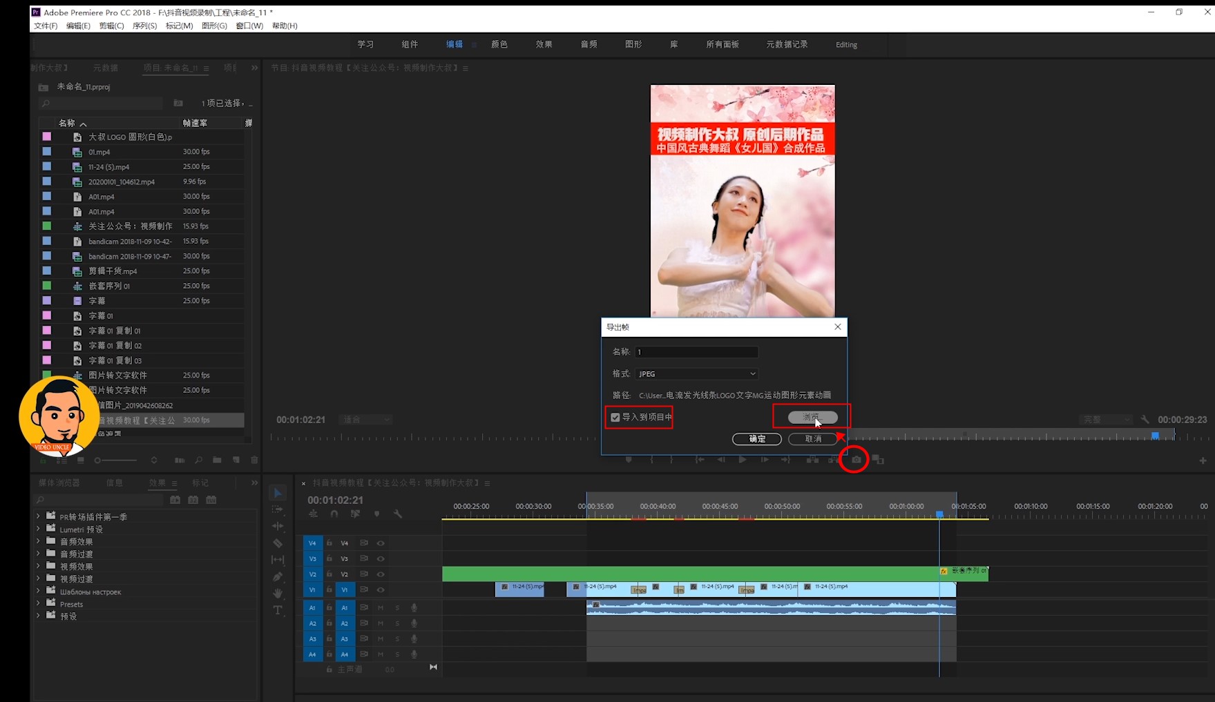
Task: Open the 序列(S) menu
Action: coord(144,26)
